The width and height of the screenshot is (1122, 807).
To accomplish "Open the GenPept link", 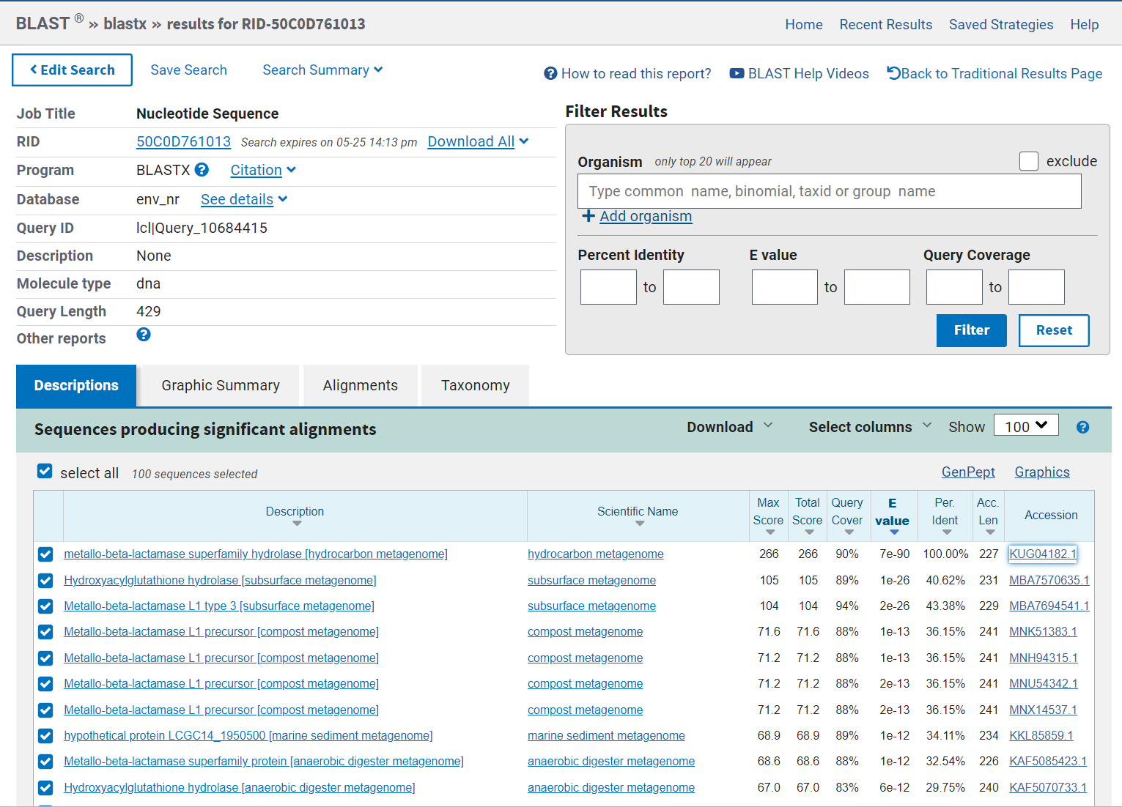I will pyautogui.click(x=968, y=472).
